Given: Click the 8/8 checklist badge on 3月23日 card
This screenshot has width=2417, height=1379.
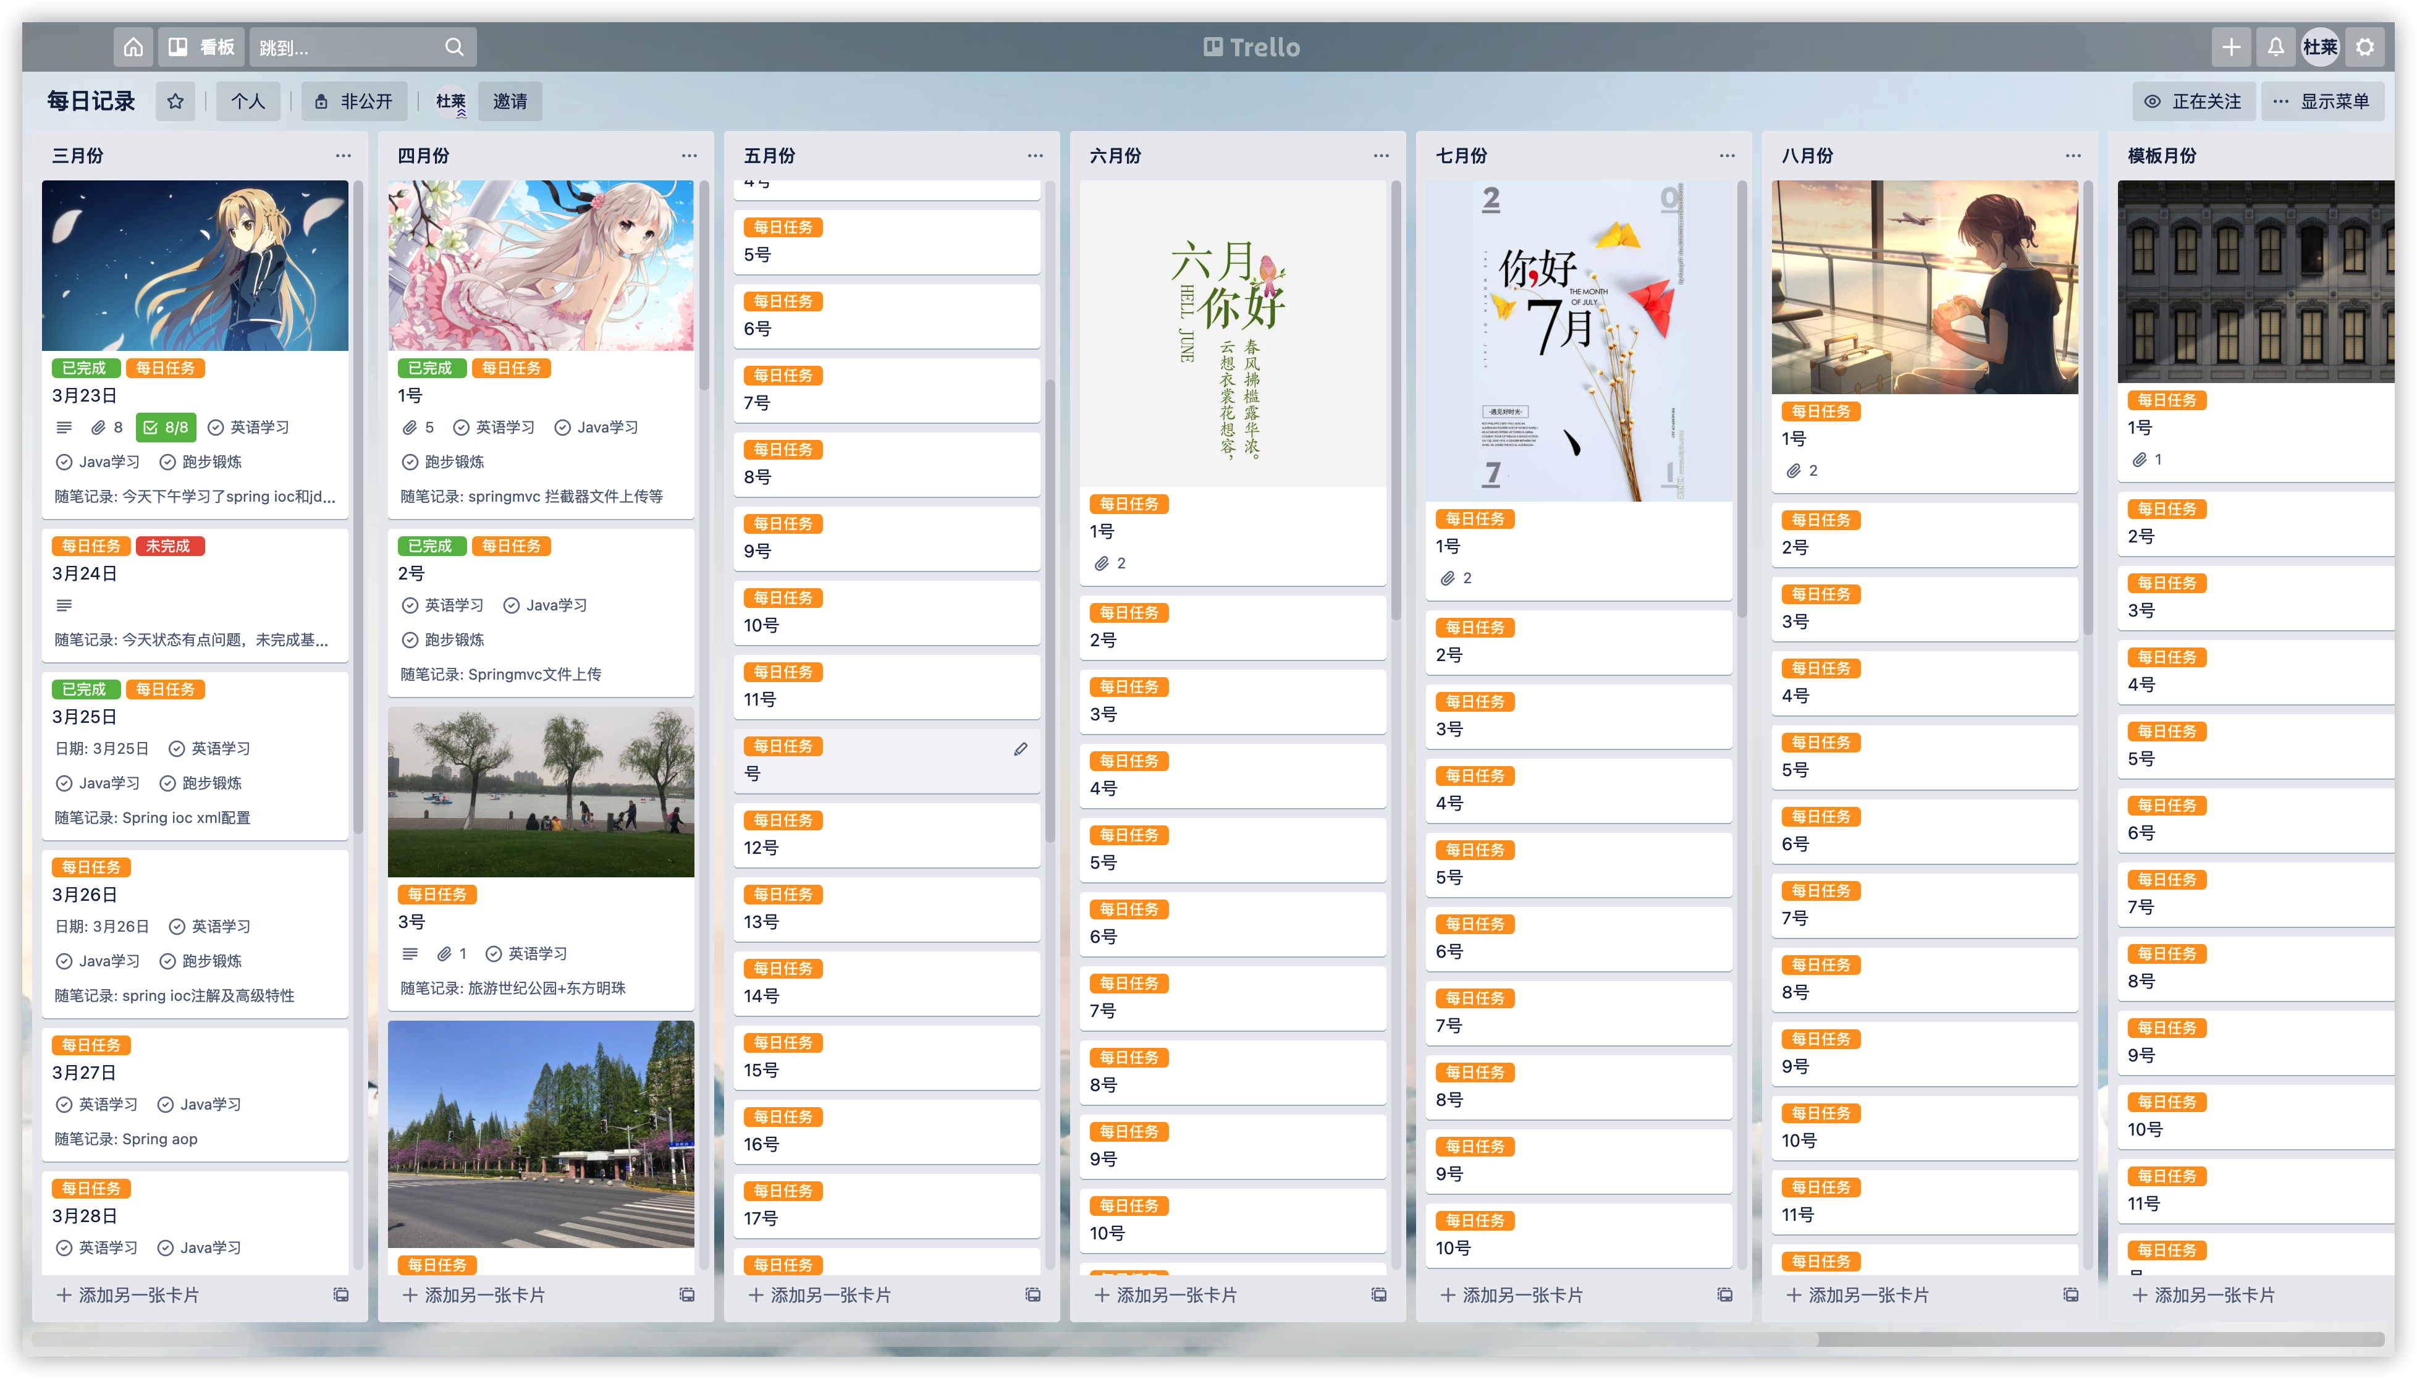Looking at the screenshot, I should pyautogui.click(x=166, y=427).
